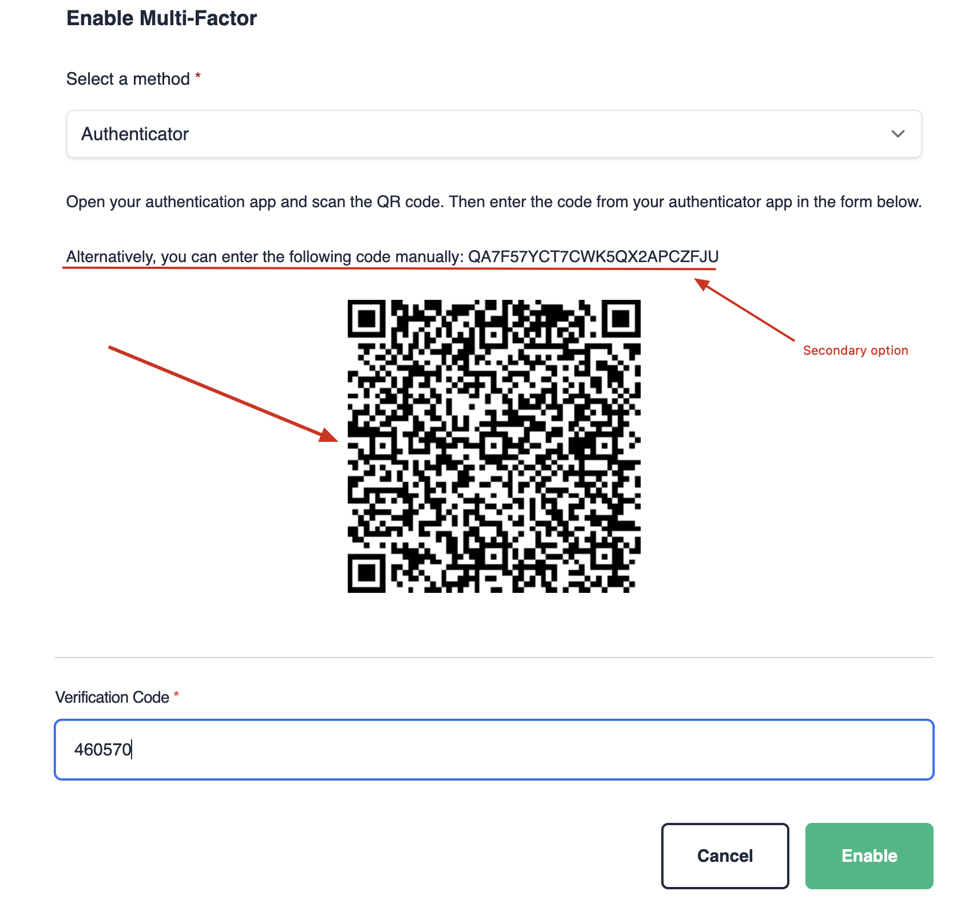Click the QR code's top-right finder square
The height and width of the screenshot is (903, 969).
[621, 319]
